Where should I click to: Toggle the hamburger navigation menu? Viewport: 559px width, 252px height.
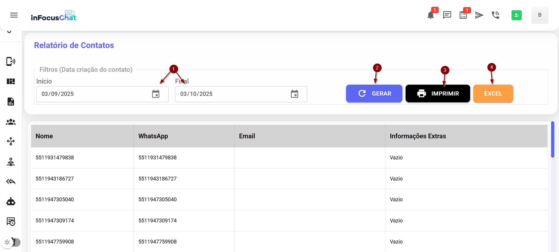(x=14, y=15)
